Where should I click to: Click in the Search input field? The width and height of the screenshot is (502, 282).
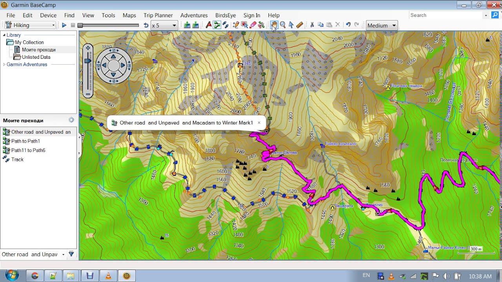[446, 15]
